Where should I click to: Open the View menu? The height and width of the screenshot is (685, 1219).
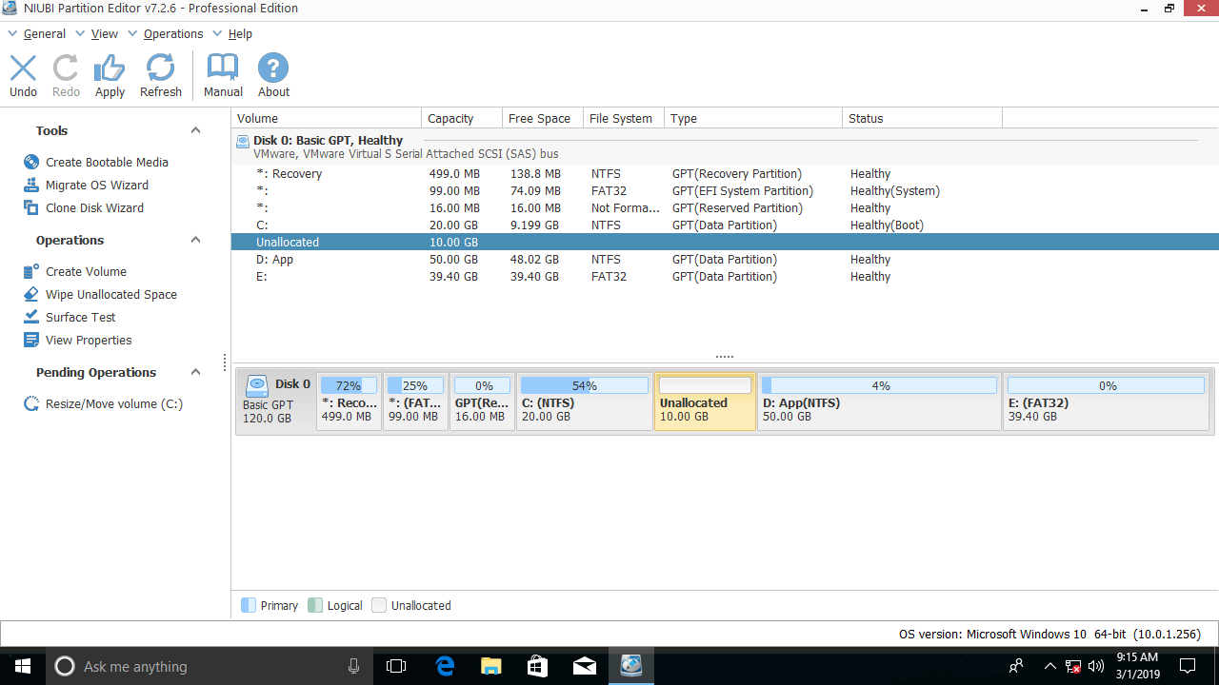(x=104, y=34)
